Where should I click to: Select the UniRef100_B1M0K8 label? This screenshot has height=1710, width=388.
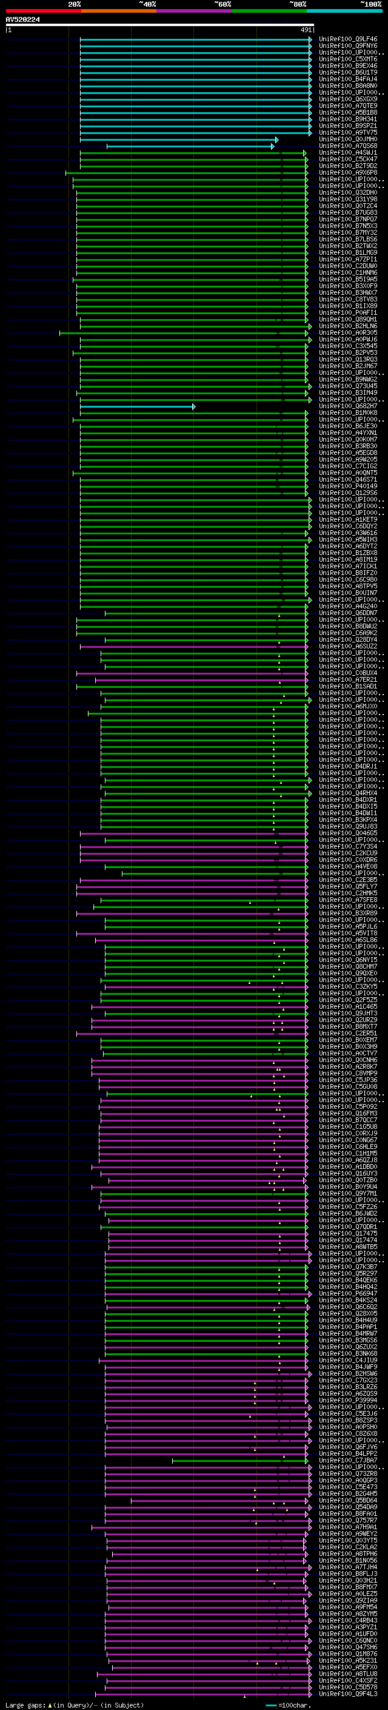[348, 413]
